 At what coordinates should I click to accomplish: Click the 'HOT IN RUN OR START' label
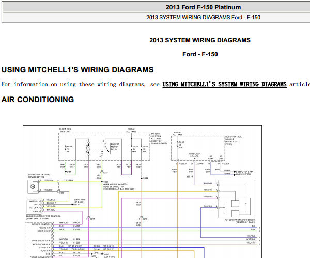click(x=65, y=130)
